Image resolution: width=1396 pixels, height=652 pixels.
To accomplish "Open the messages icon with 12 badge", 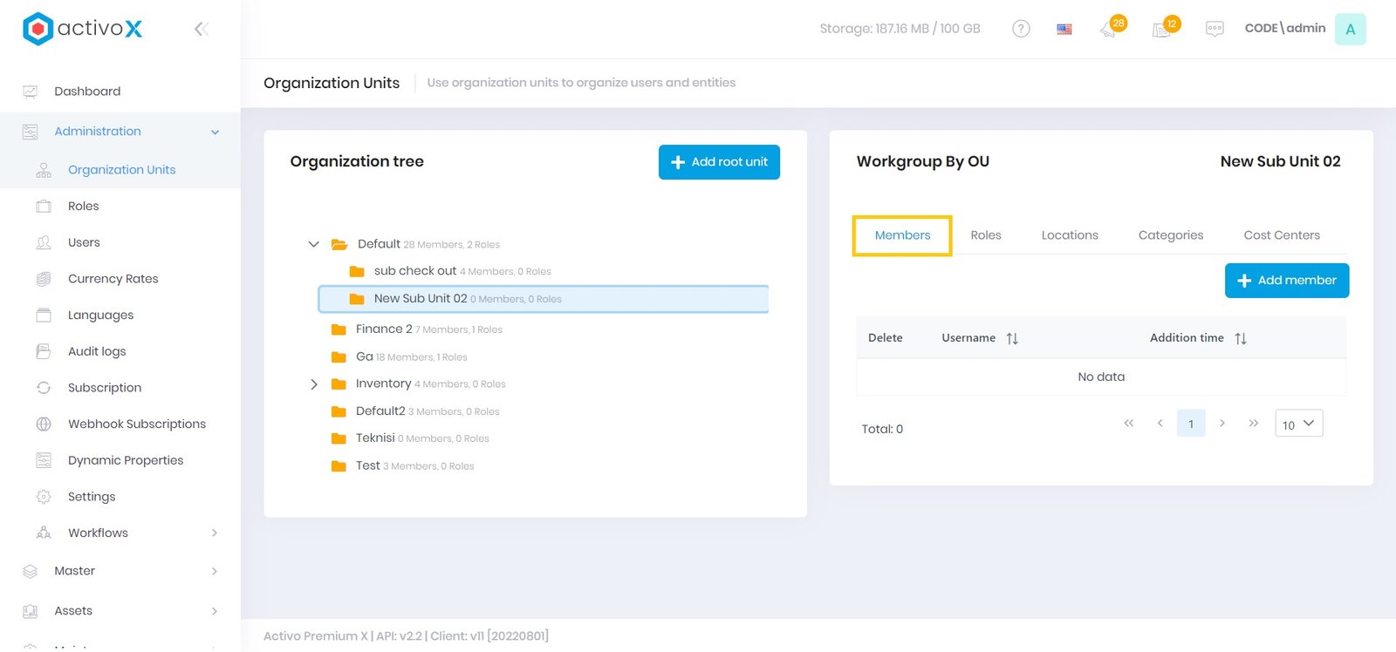I will [x=1162, y=29].
